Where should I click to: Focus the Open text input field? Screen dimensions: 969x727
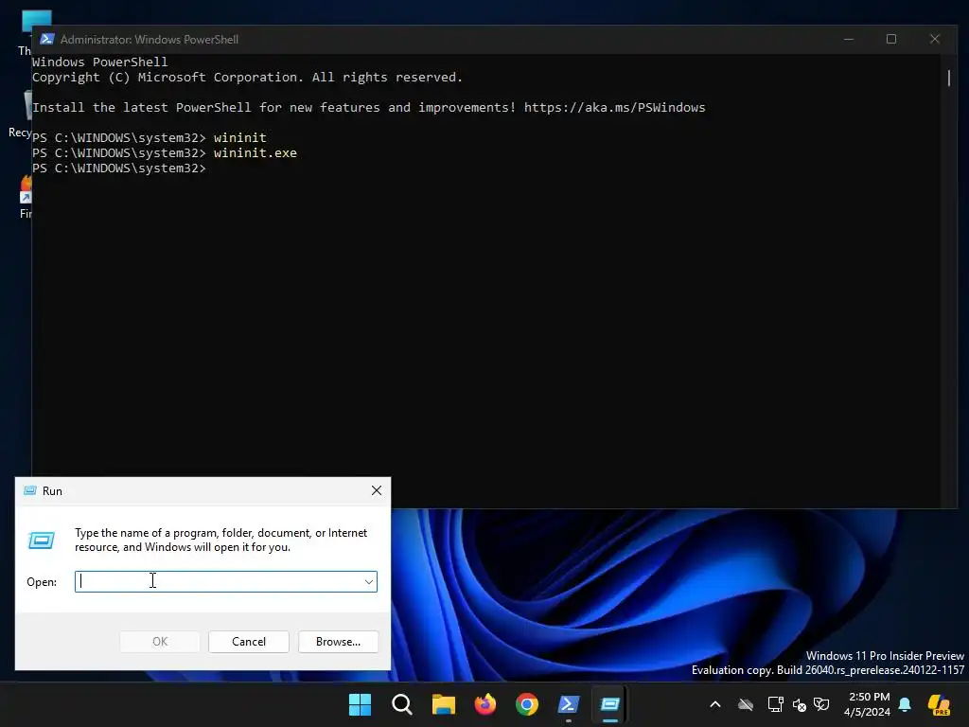pyautogui.click(x=219, y=581)
